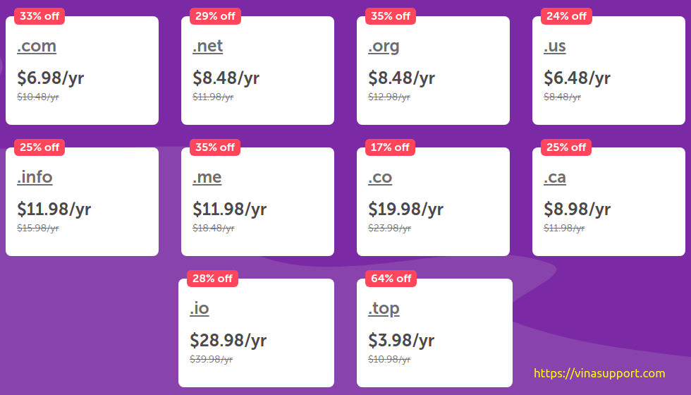Screen dimensions: 691x395
Task: Click the $28.98/yr price text
Action: 228,340
